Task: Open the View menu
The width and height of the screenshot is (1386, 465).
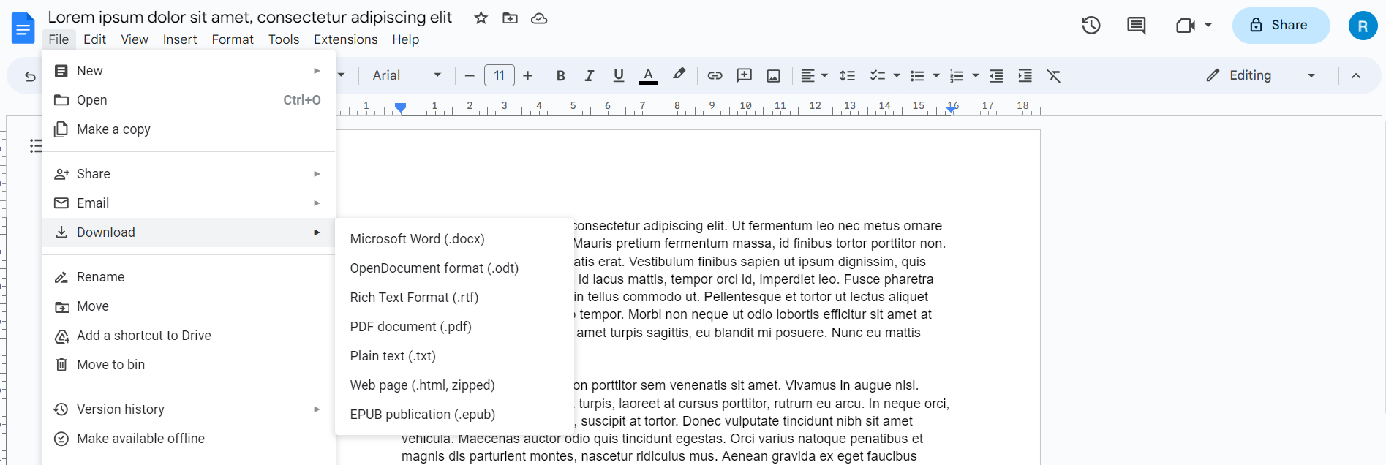Action: coord(135,39)
